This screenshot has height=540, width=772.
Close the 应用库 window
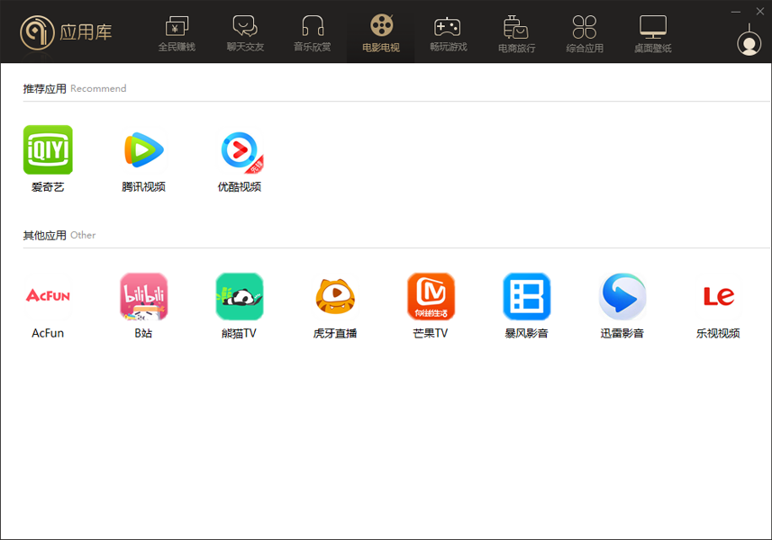pos(760,12)
